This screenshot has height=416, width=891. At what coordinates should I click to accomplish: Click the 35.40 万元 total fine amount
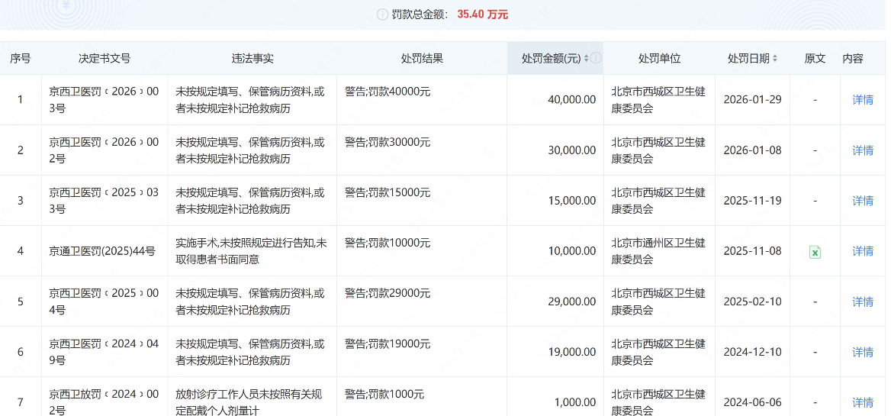[482, 15]
